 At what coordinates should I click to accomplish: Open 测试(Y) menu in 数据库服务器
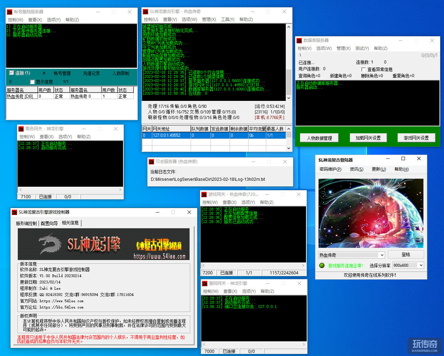pyautogui.click(x=362, y=49)
